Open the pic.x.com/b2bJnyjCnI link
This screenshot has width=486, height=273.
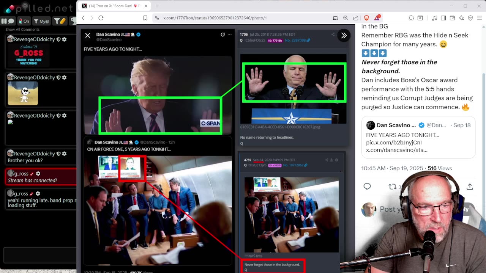[x=394, y=143]
